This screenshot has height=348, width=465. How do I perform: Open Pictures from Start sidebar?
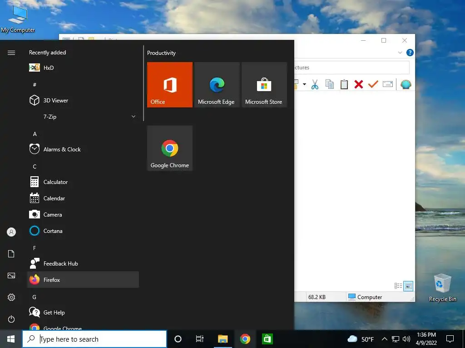(11, 275)
